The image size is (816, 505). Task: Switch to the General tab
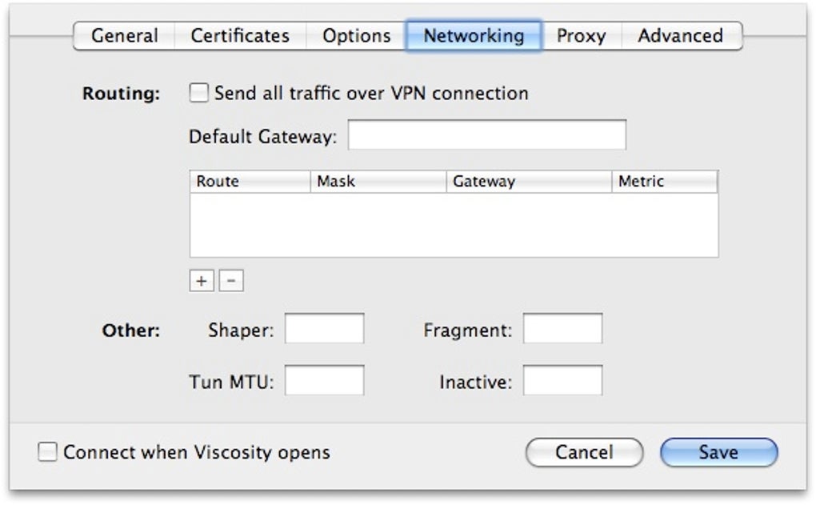pyautogui.click(x=124, y=36)
